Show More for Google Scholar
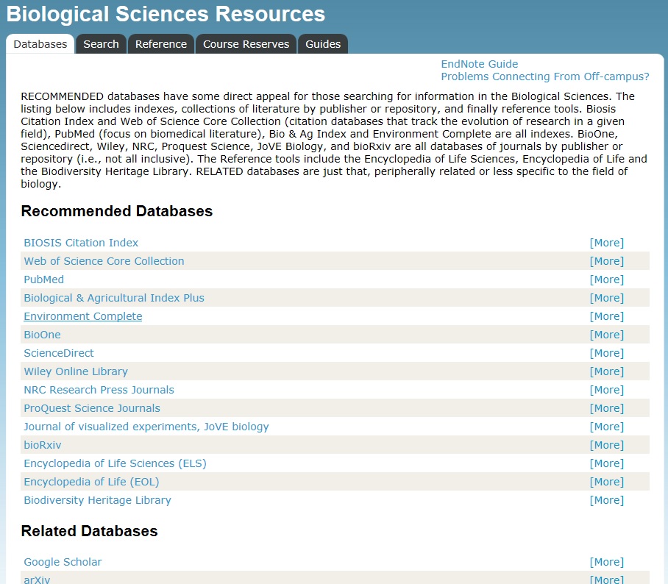Viewport: 668px width, 584px height. point(607,562)
